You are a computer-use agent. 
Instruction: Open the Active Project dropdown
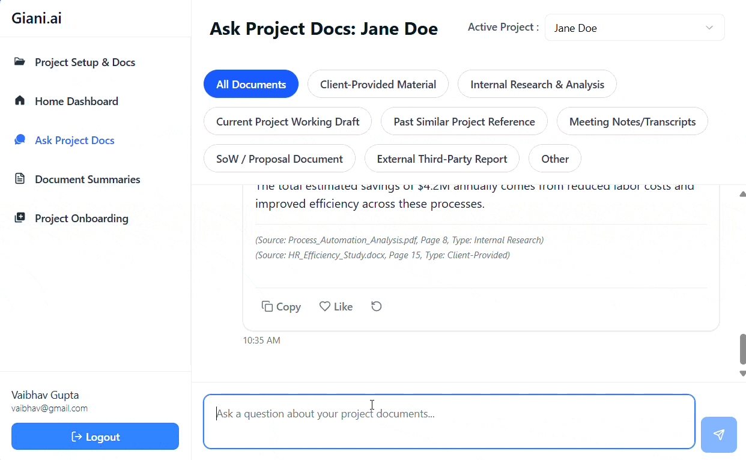pos(634,28)
